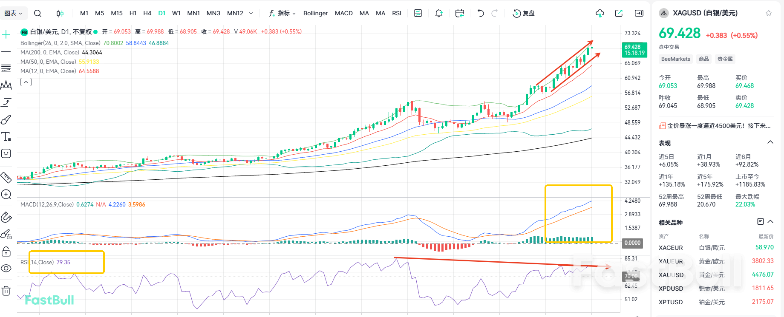Image resolution: width=784 pixels, height=317 pixels.
Task: Select the W1 timeframe
Action: [176, 13]
